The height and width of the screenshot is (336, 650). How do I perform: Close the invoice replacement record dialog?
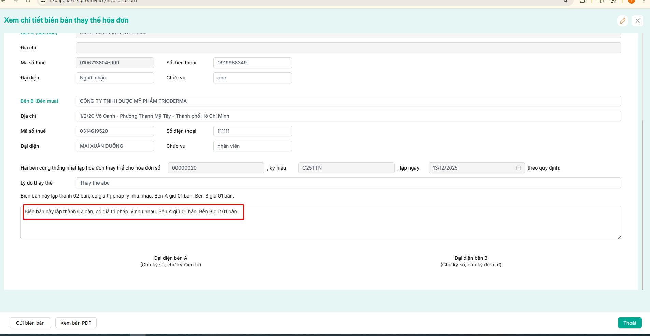(637, 21)
